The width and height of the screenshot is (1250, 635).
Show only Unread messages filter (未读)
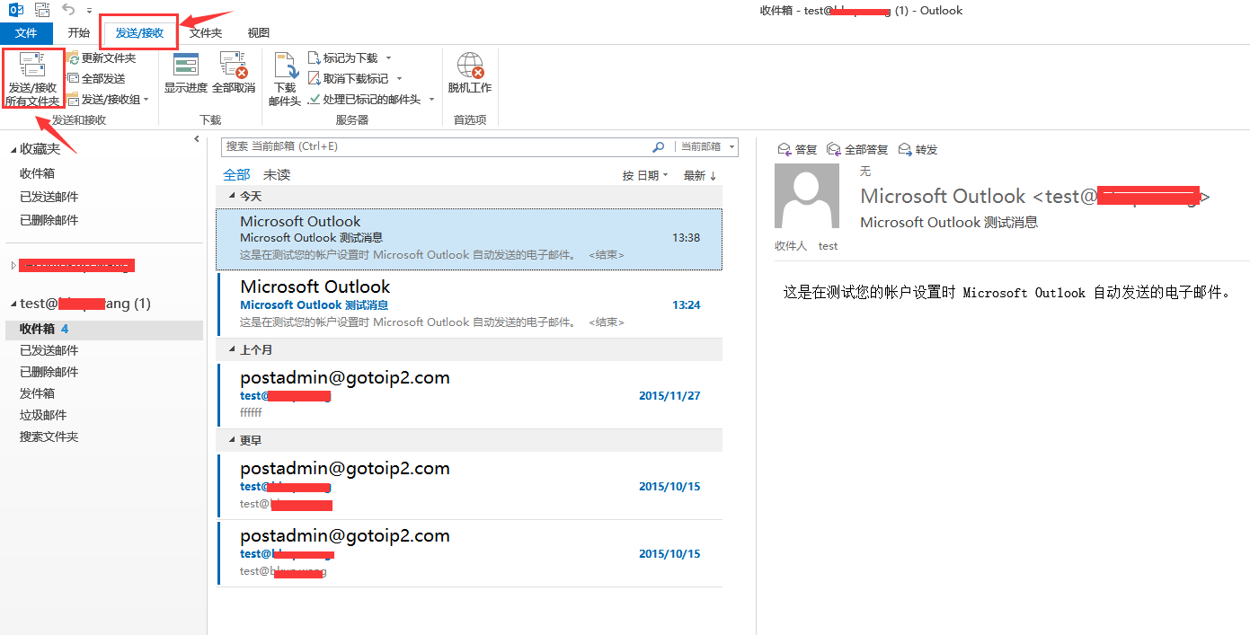(x=277, y=175)
